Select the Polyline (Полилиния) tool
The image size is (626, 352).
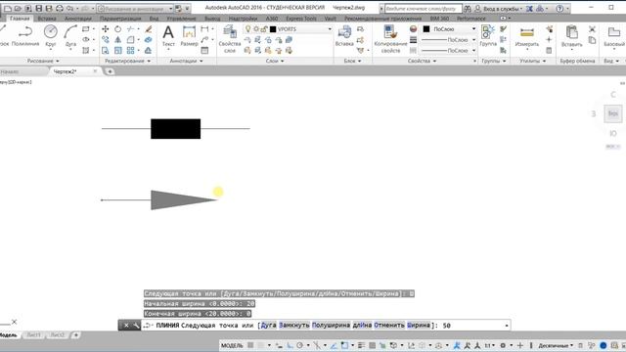tap(25, 35)
